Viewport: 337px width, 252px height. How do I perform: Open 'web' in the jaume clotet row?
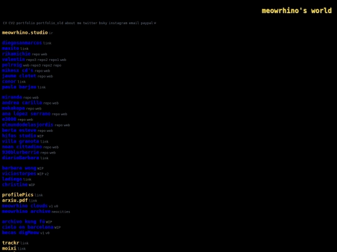[50, 77]
